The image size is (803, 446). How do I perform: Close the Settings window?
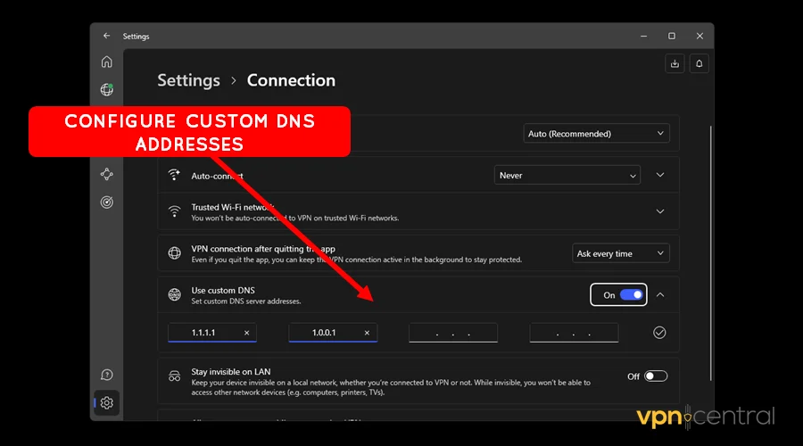point(700,36)
